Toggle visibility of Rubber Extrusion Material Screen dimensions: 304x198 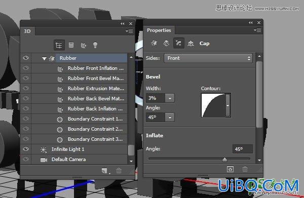[26, 88]
